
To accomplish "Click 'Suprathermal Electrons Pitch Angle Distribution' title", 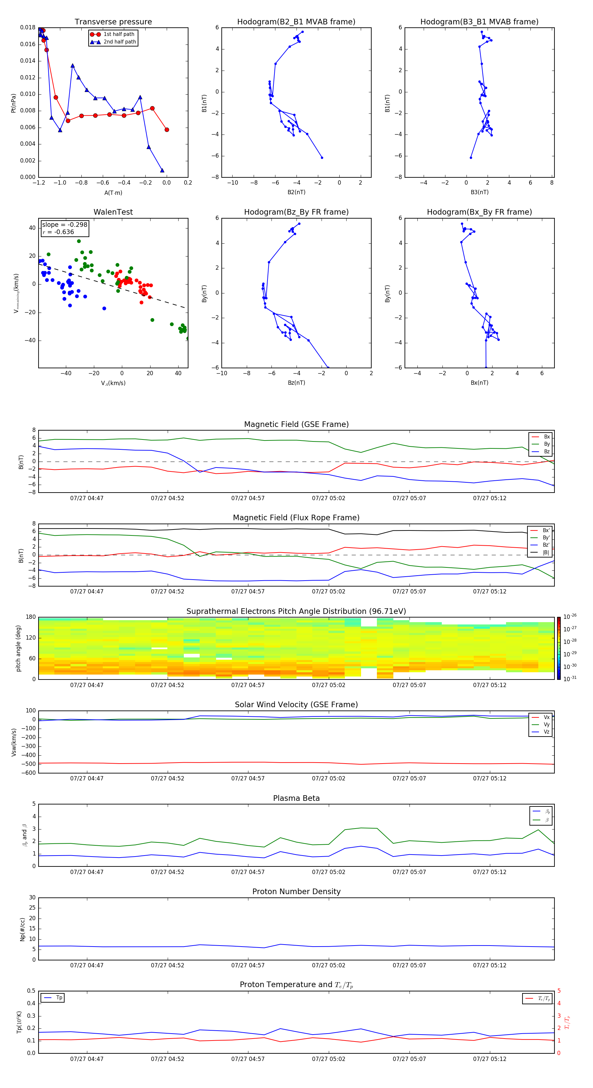I will click(296, 612).
